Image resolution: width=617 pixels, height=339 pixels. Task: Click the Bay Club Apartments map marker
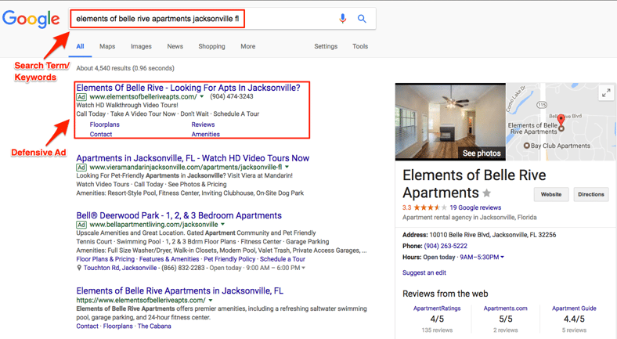[x=526, y=146]
